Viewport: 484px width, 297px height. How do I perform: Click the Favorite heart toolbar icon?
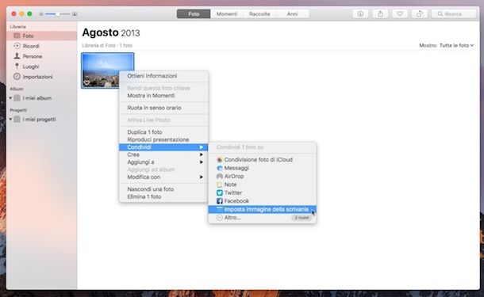pos(400,14)
